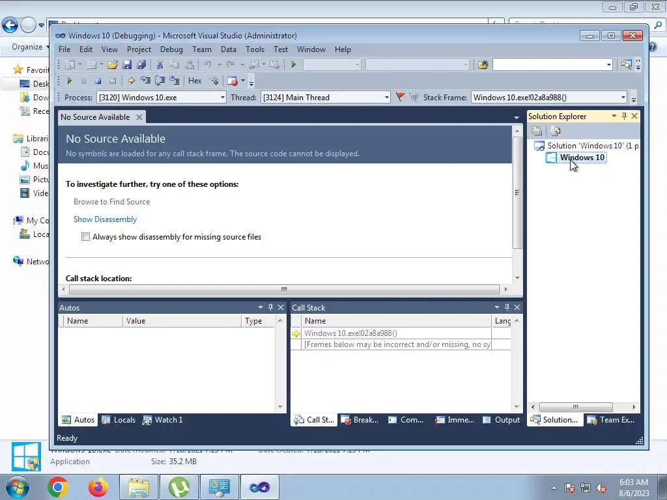
Task: Switch to the Locals tab
Action: (x=119, y=420)
